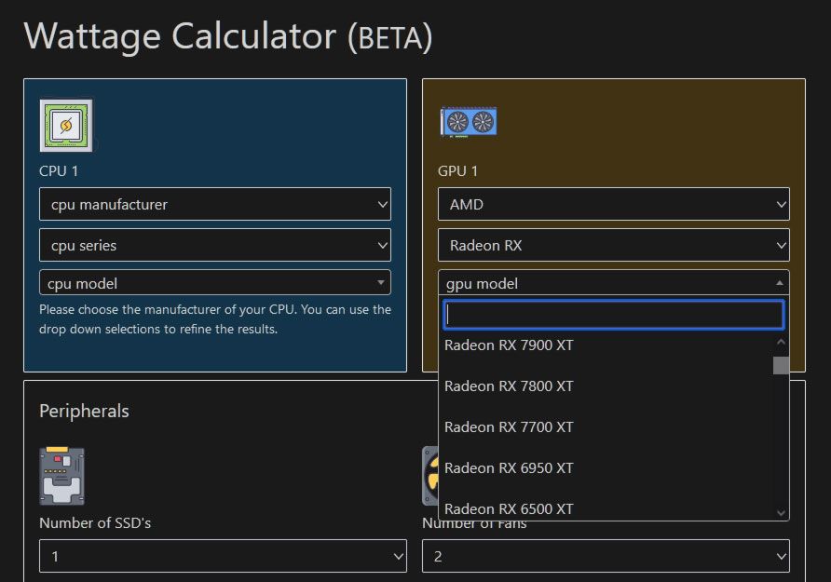This screenshot has height=582, width=831.
Task: Expand the Radeon RX series dropdown
Action: 613,244
